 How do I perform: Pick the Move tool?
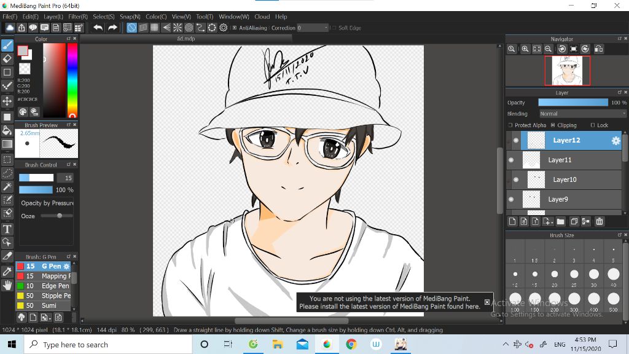click(7, 101)
